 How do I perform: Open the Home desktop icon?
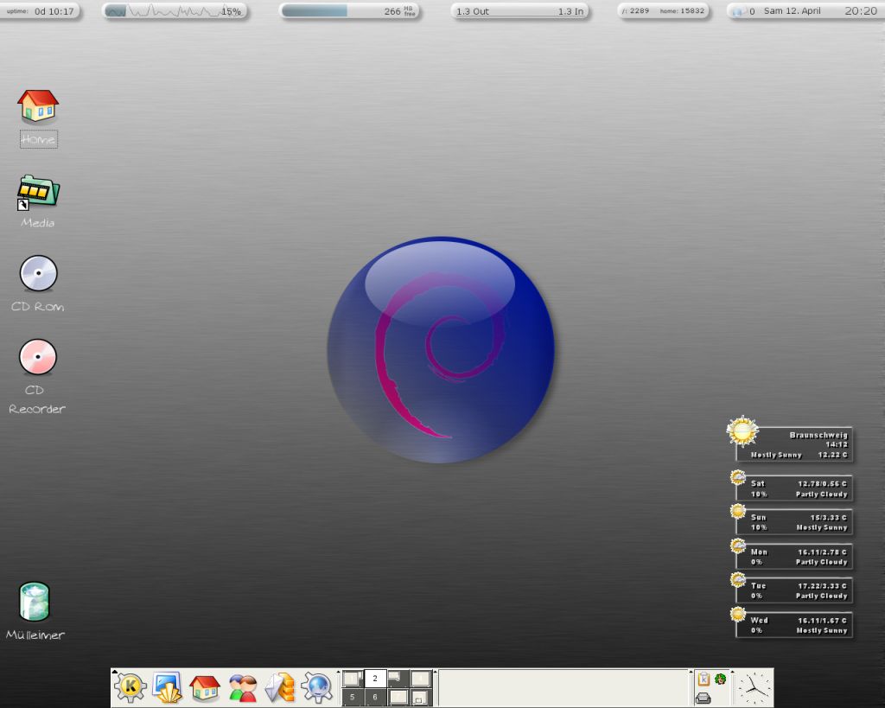click(38, 106)
